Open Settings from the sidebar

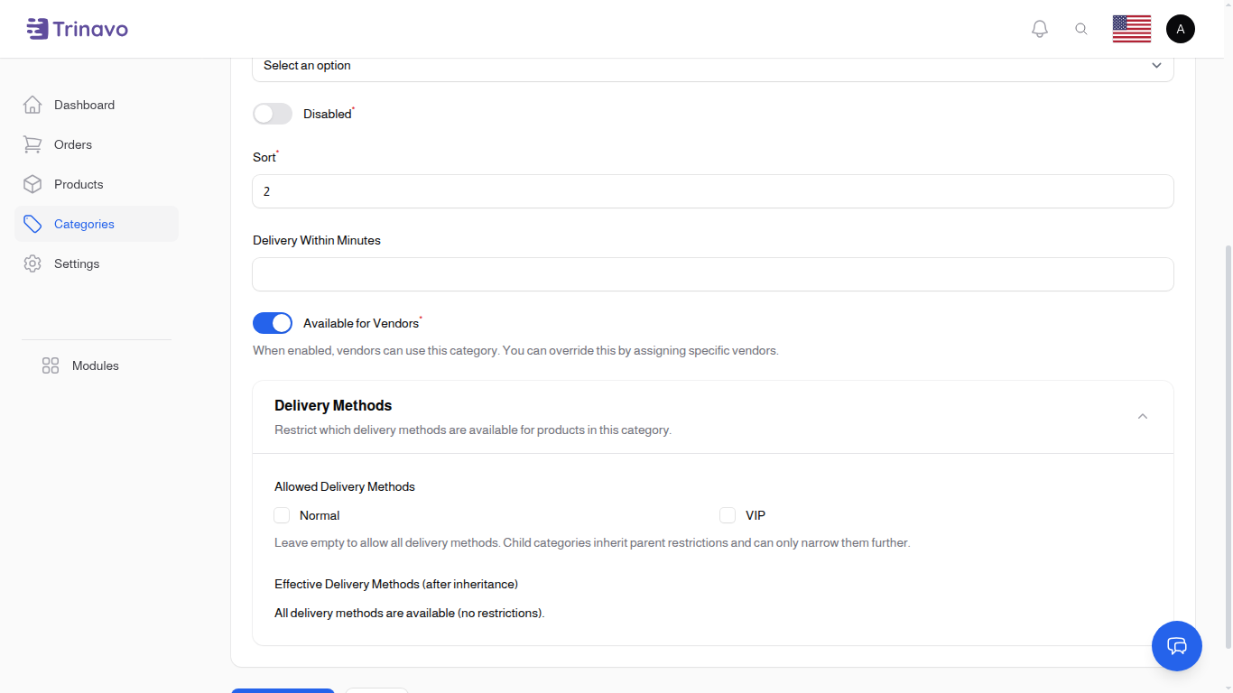point(77,263)
